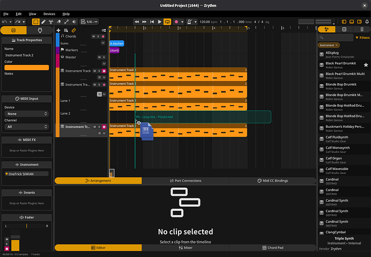Viewport: 371px width, 257px height.
Task: Switch to the Port Connections tab
Action: (x=185, y=181)
